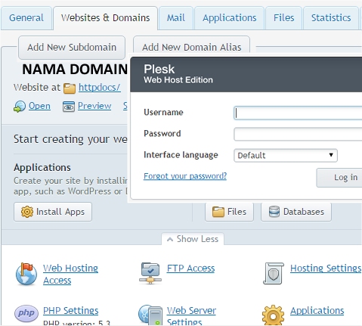Click the FTP Access network folder icon
The image size is (362, 326).
(x=150, y=273)
